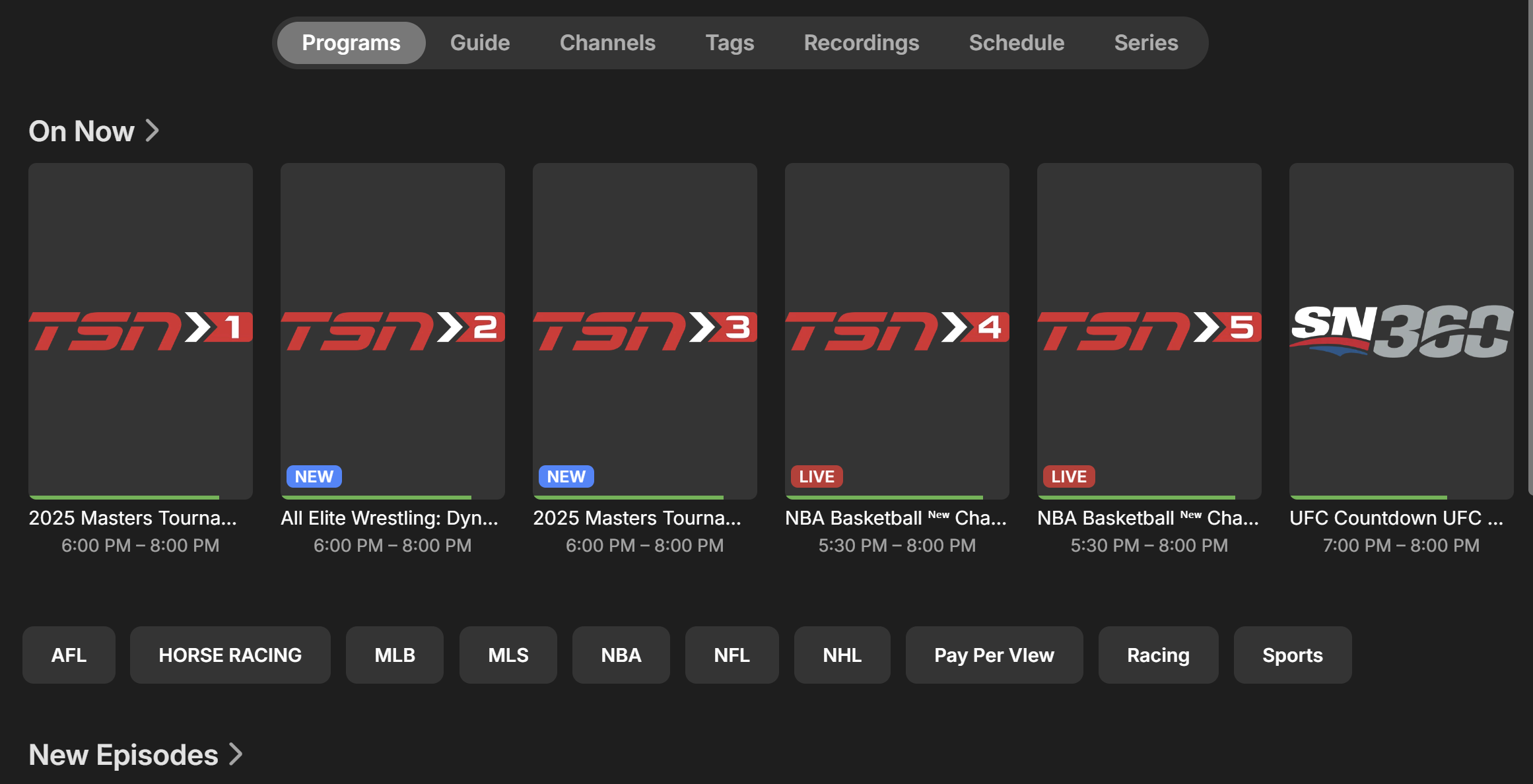Image resolution: width=1533 pixels, height=784 pixels.
Task: Open the TSN5 channel thumbnail
Action: (1149, 331)
